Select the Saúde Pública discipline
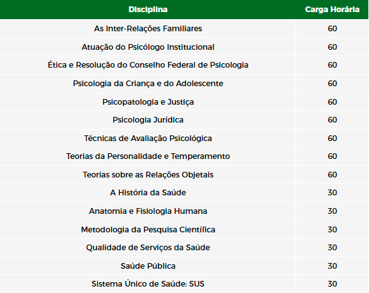The height and width of the screenshot is (293, 369). pos(148,266)
